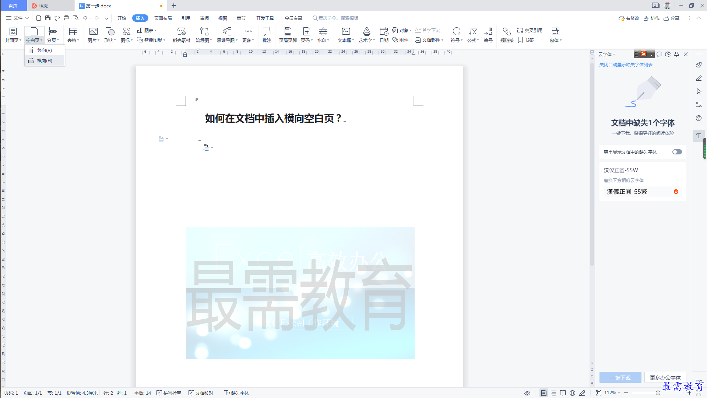This screenshot has height=398, width=707.
Task: Insert a 超链接 hyperlink
Action: [507, 35]
